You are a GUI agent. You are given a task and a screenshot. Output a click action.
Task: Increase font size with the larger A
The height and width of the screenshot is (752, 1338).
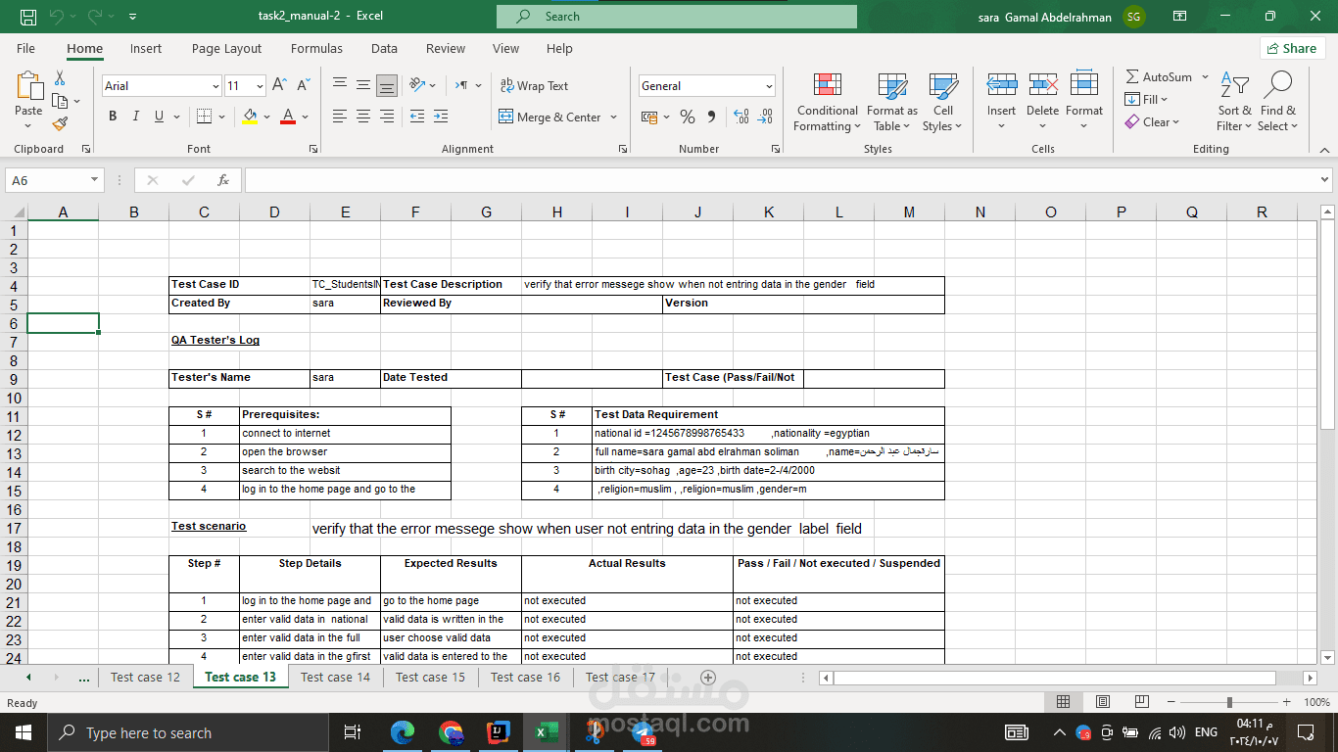[279, 86]
